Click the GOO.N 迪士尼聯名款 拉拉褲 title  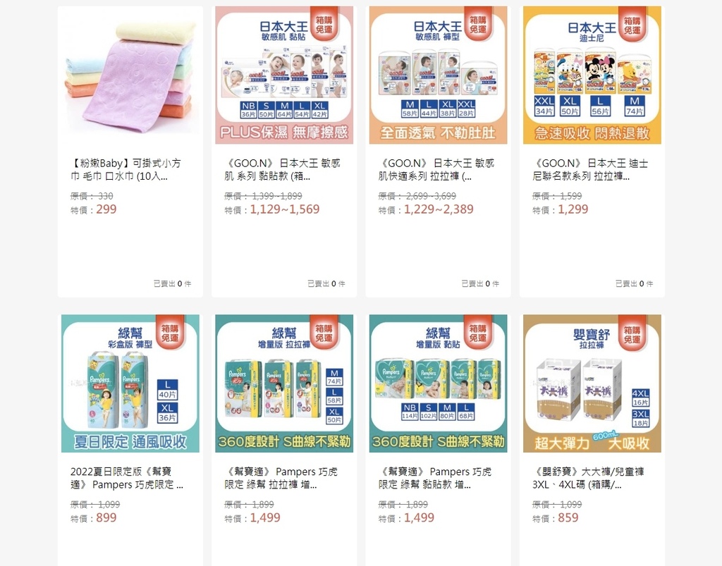(590, 170)
